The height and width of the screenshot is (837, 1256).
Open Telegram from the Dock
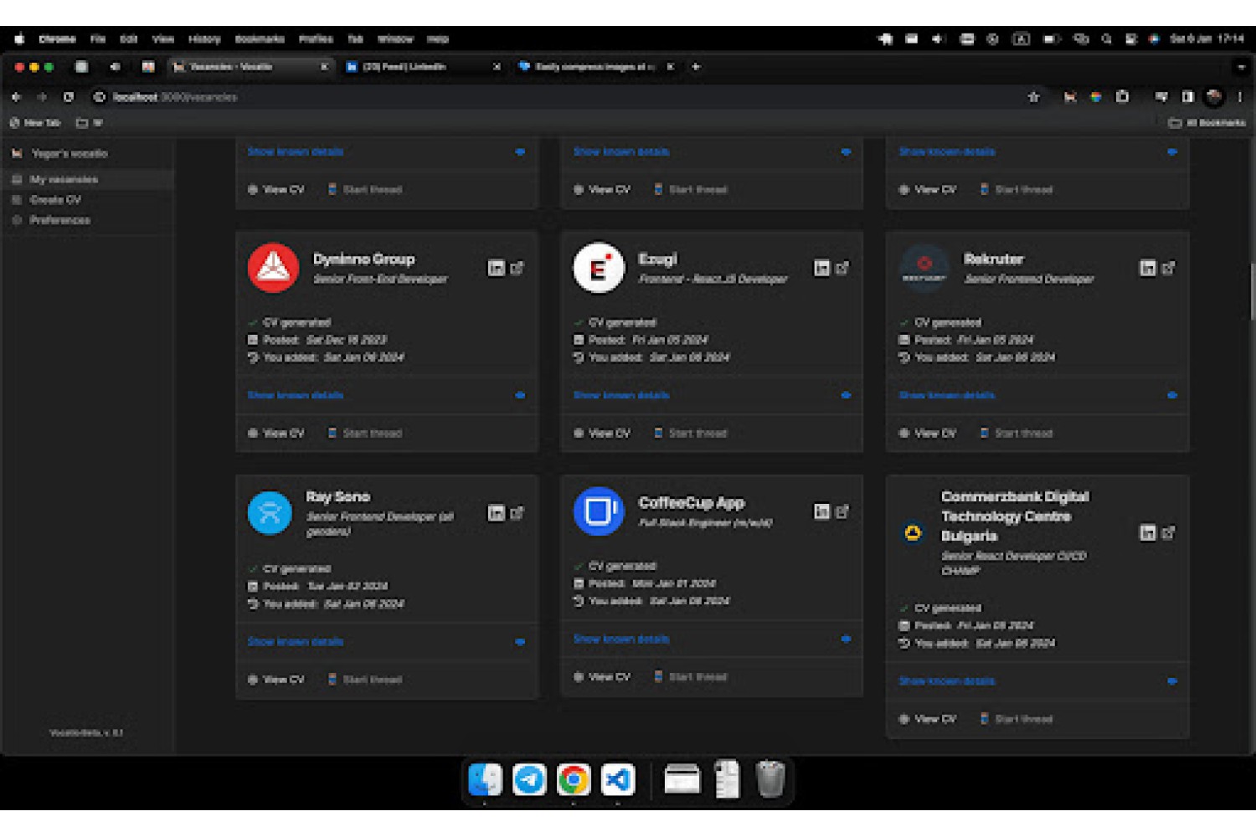click(529, 780)
